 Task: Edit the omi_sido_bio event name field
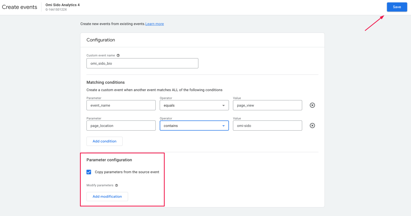pos(142,63)
